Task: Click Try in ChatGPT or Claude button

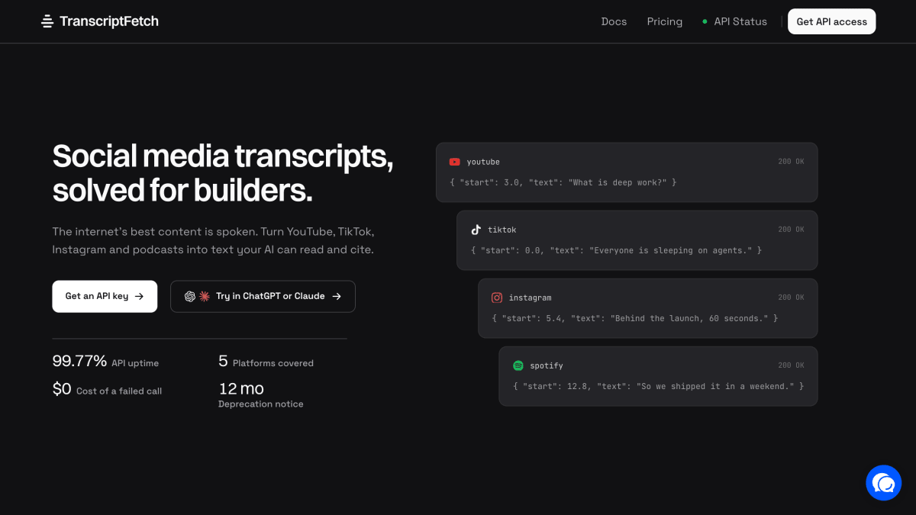Action: point(263,296)
